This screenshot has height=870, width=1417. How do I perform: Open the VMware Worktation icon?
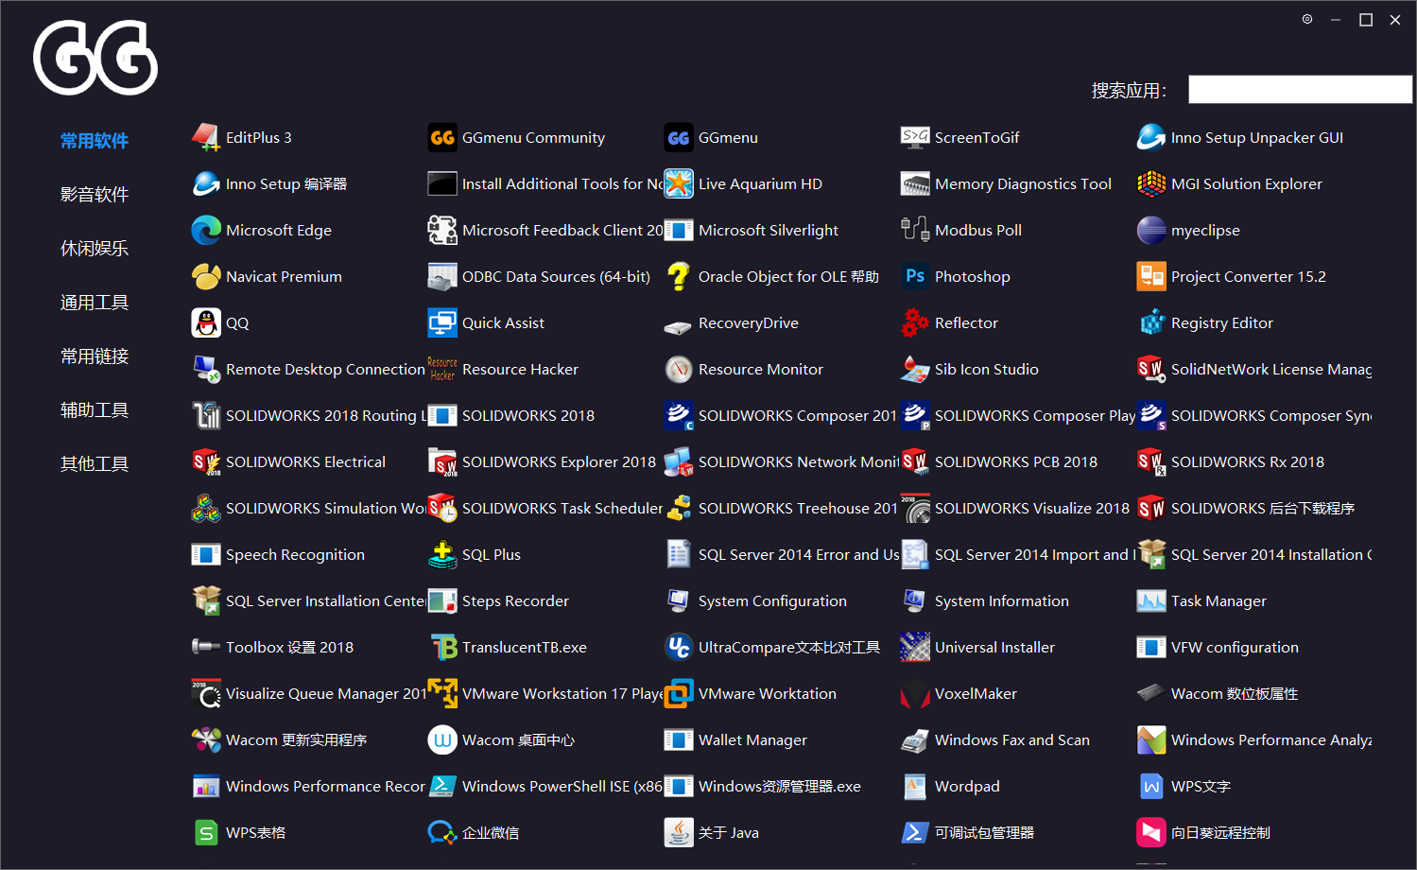coord(679,693)
